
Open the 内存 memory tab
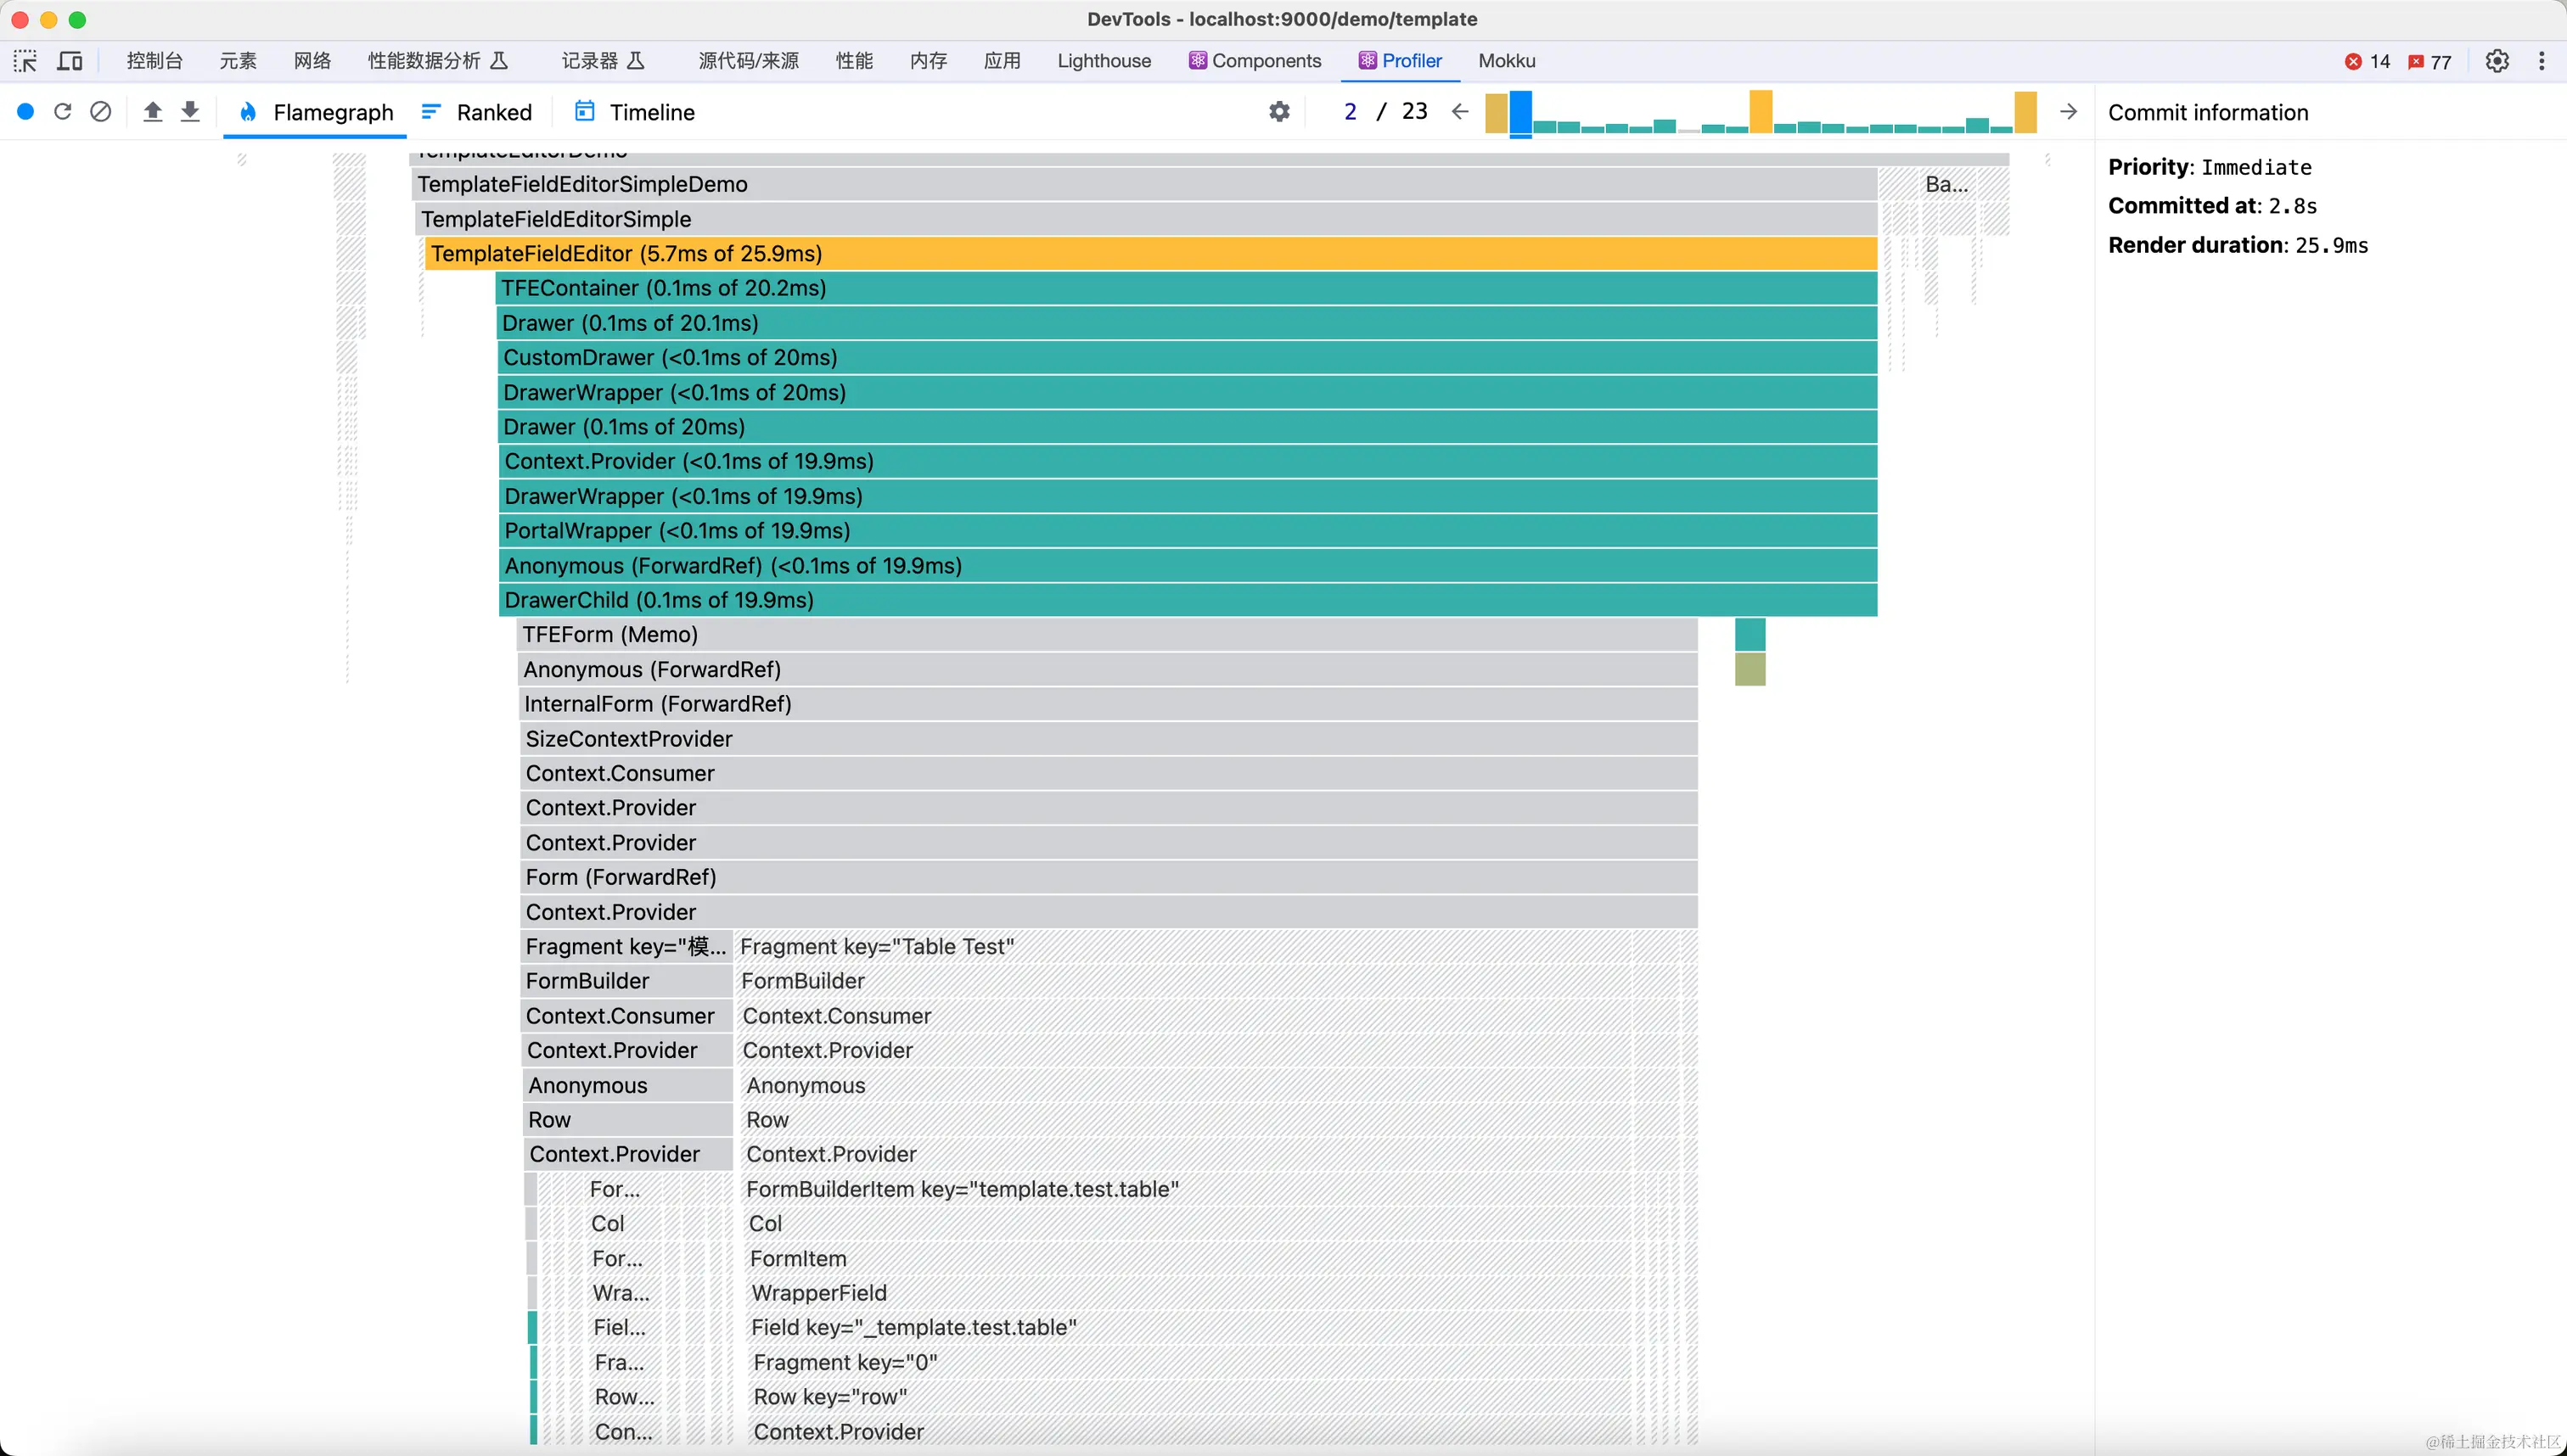tap(929, 61)
